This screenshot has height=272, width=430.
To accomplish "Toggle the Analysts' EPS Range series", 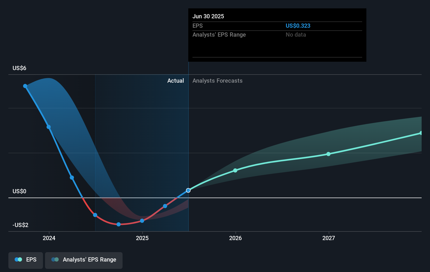I will coord(84,260).
